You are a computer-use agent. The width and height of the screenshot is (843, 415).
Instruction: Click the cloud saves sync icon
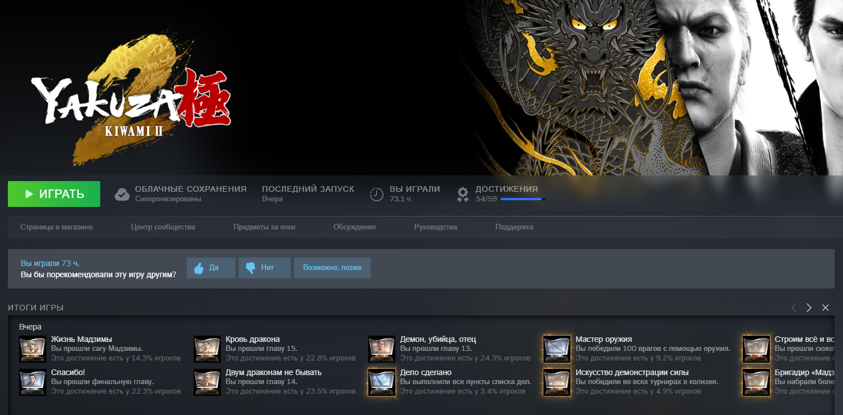(122, 195)
